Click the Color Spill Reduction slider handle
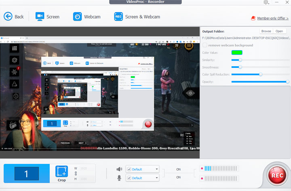 [261, 74]
